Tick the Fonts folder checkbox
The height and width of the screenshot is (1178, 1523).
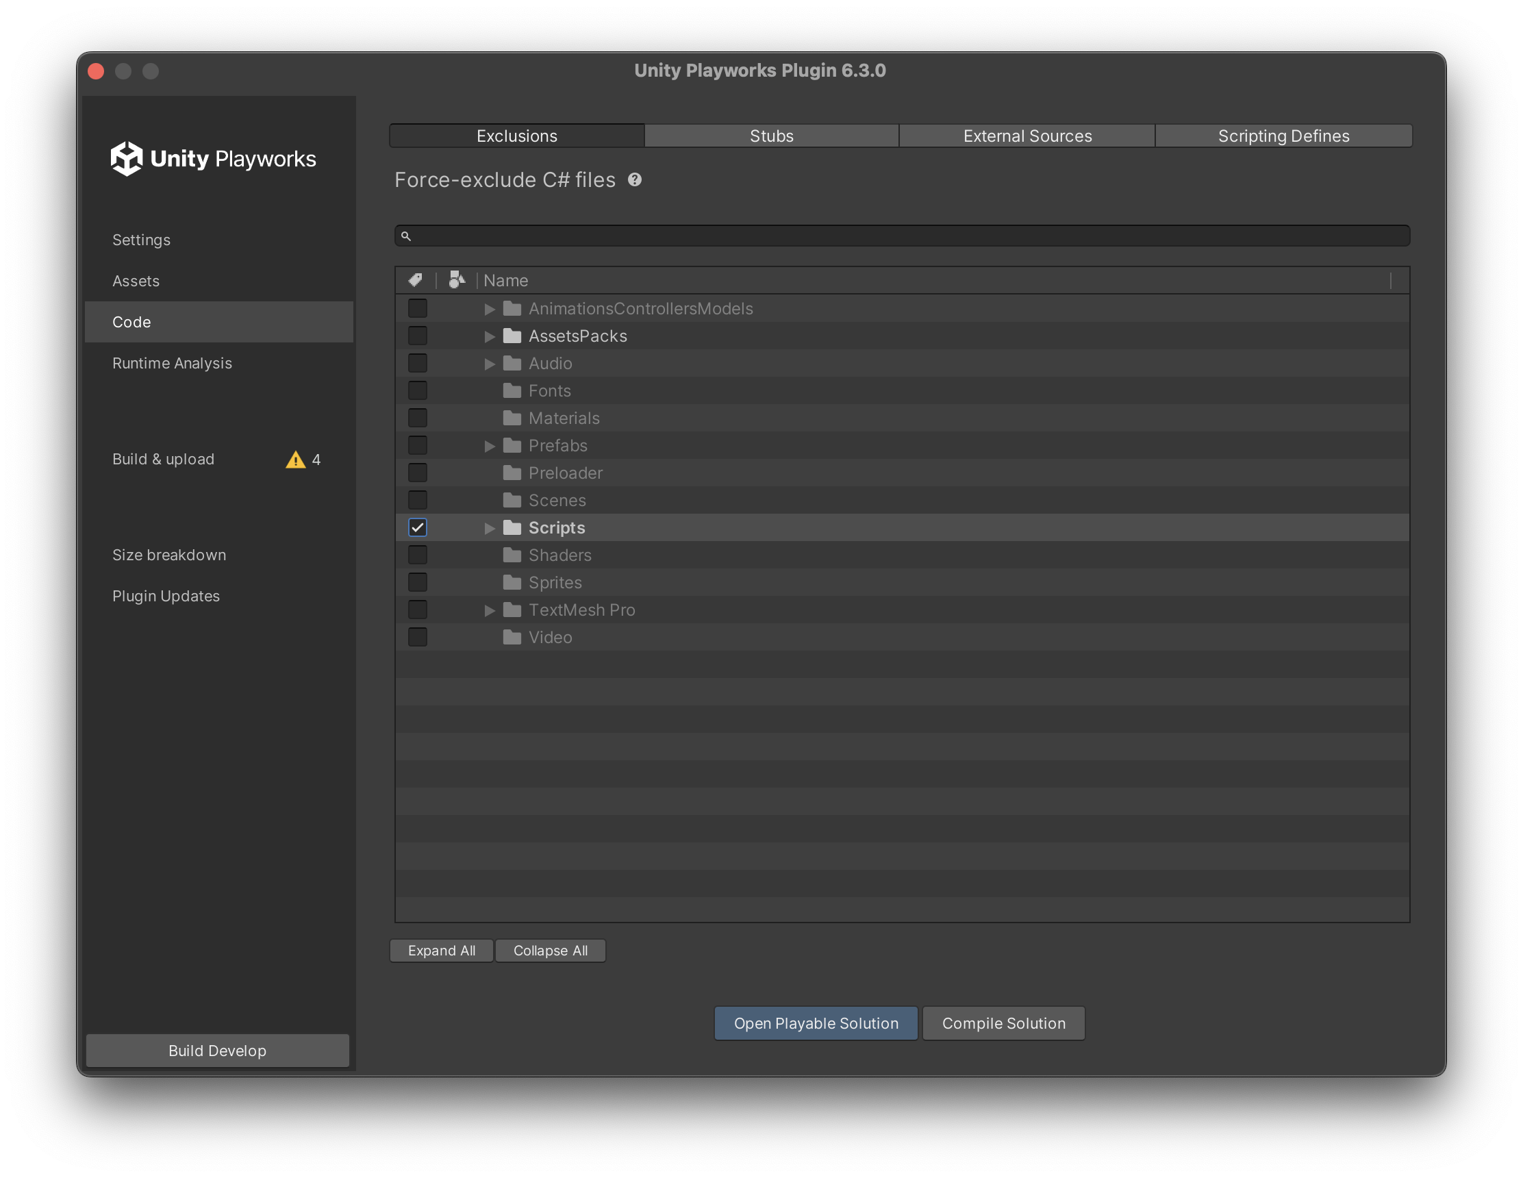418,390
